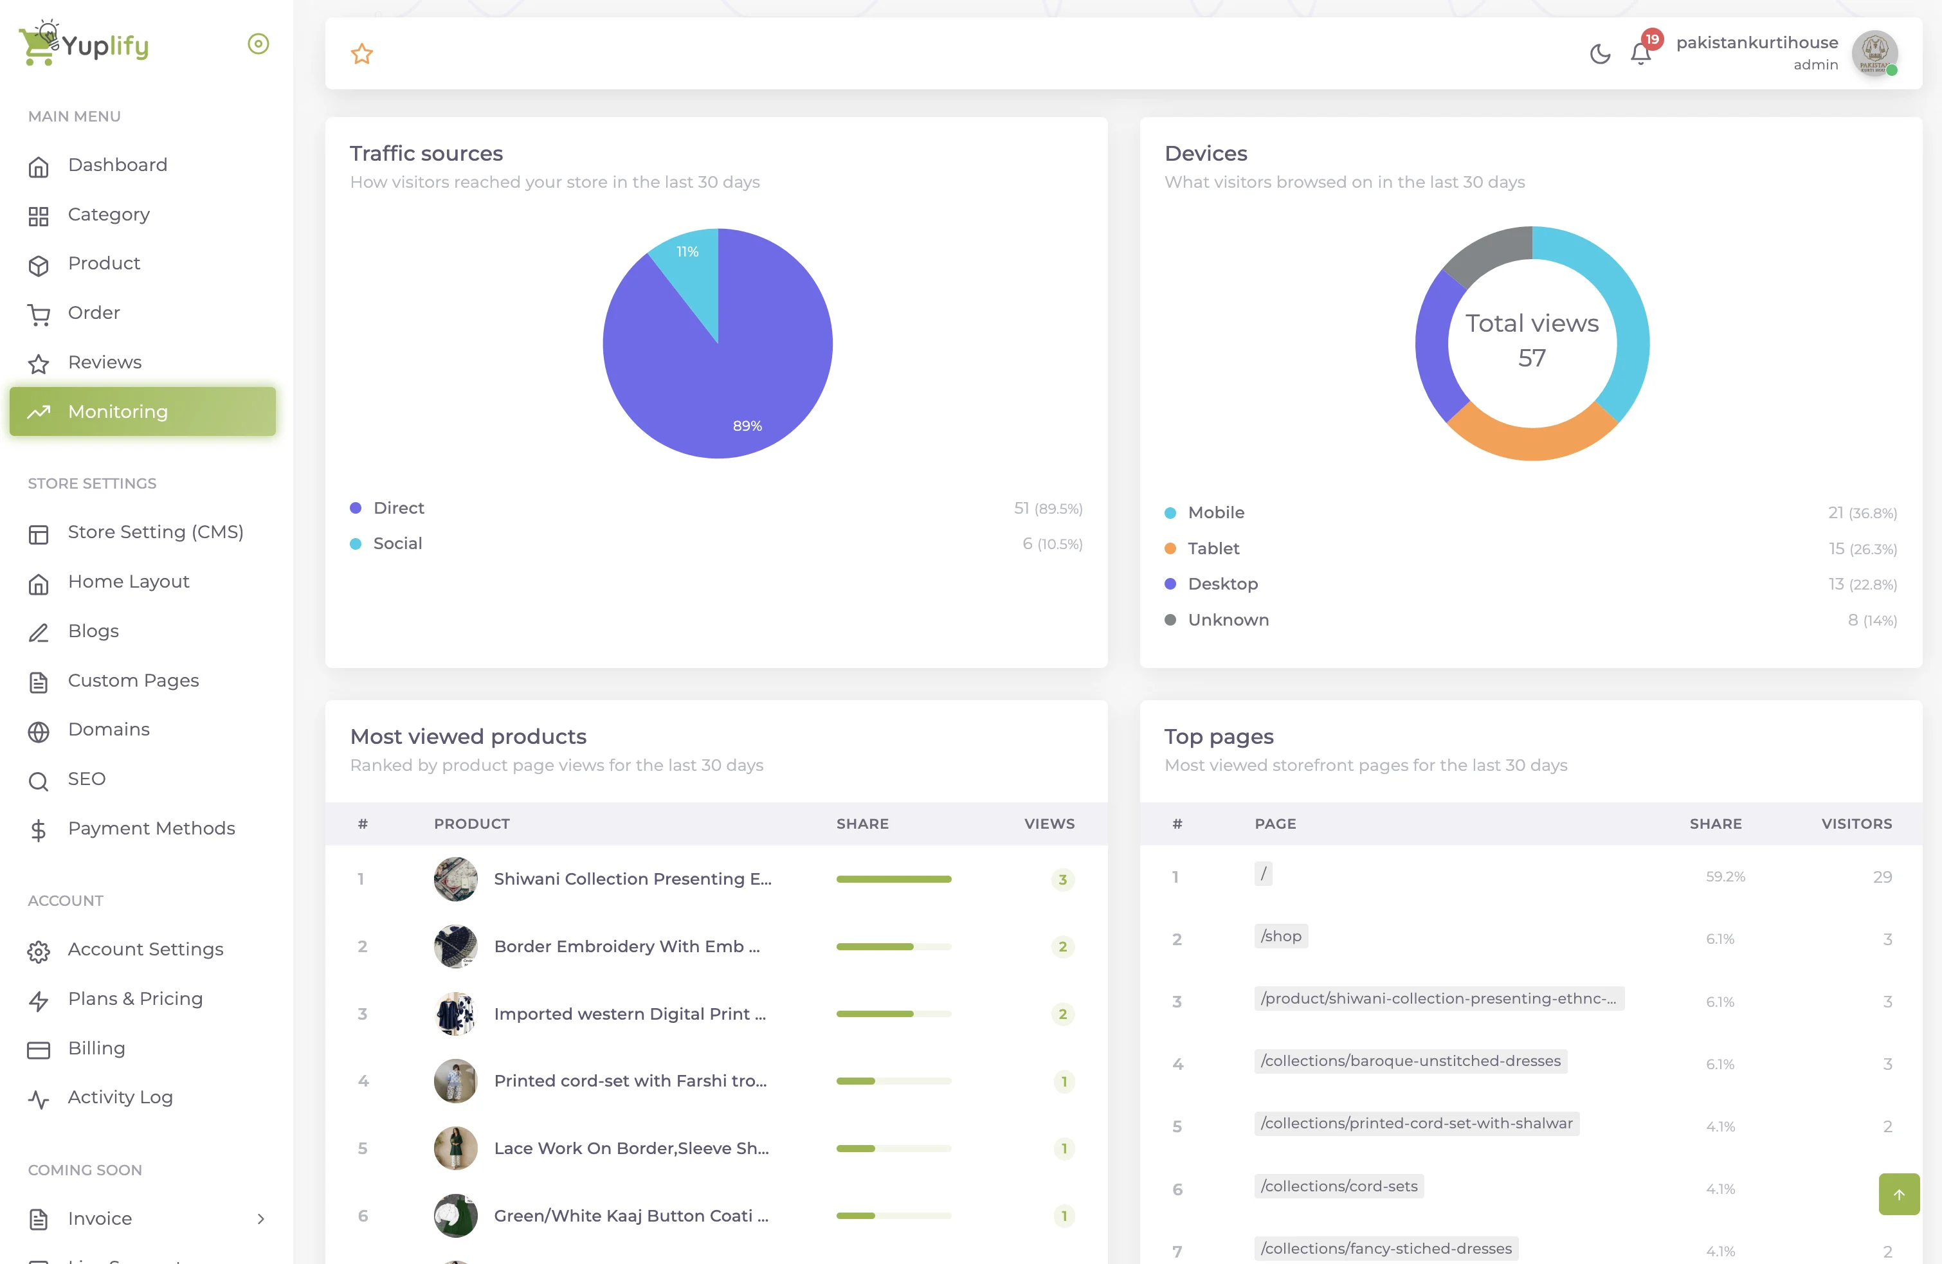This screenshot has width=1942, height=1264.
Task: Click Lace Work On Border product thumbnail
Action: pyautogui.click(x=455, y=1148)
